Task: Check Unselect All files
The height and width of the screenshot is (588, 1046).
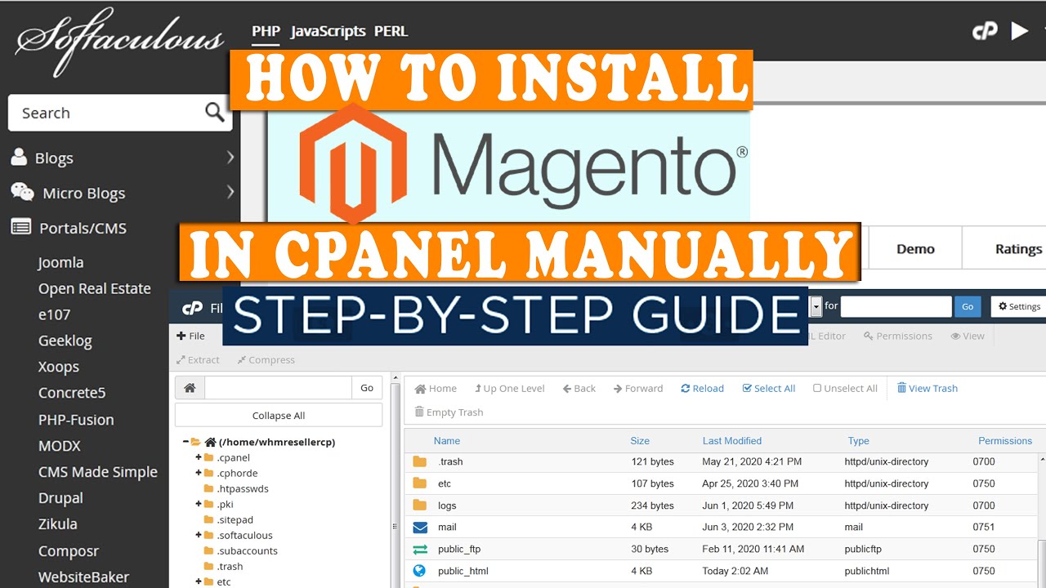Action: 845,388
